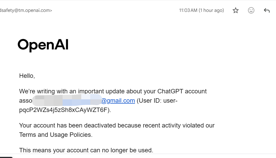The height and width of the screenshot is (158, 276).
Task: Star this OpenAI email
Action: (x=235, y=10)
